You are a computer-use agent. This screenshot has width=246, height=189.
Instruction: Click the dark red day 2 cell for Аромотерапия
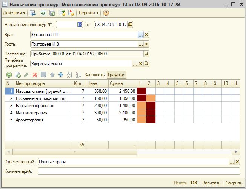(x=151, y=120)
